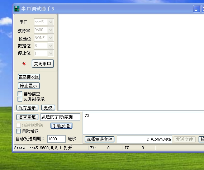Click the red port status indicator light

[24, 63]
